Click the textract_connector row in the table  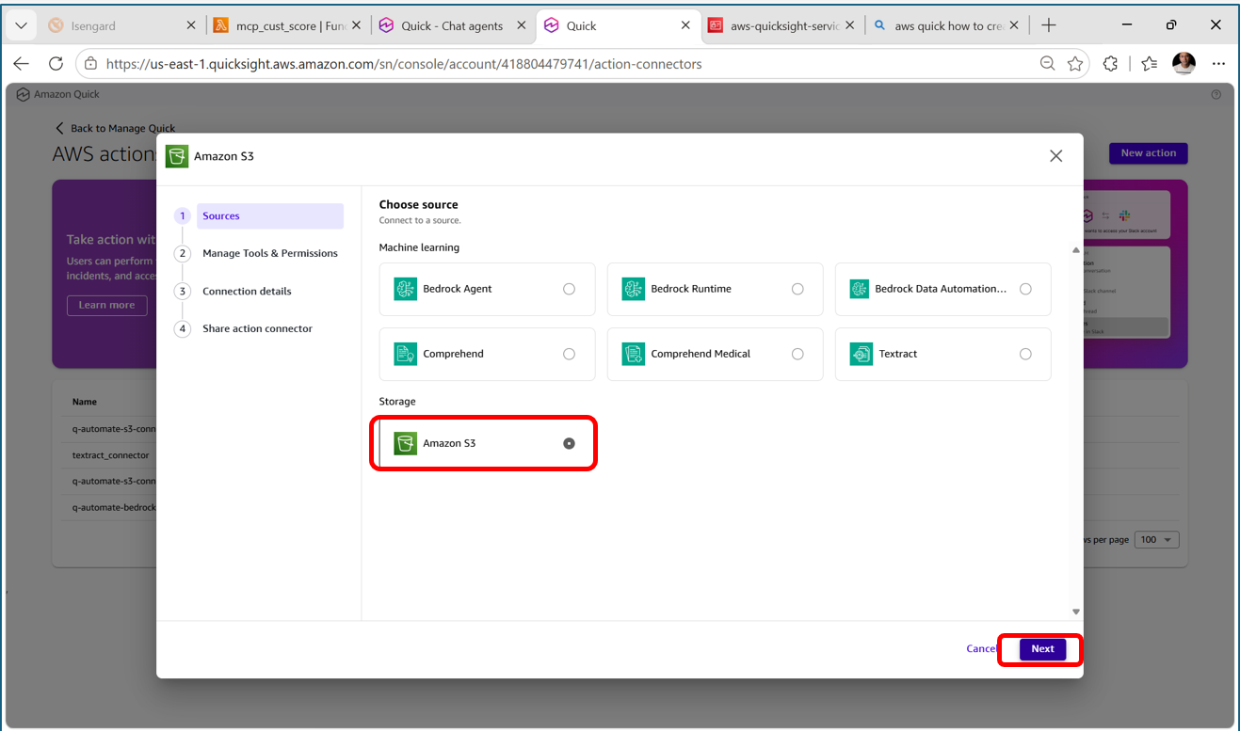[x=110, y=455]
